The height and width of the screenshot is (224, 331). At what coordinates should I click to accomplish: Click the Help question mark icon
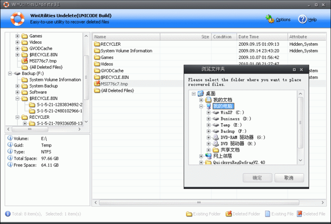(302, 19)
